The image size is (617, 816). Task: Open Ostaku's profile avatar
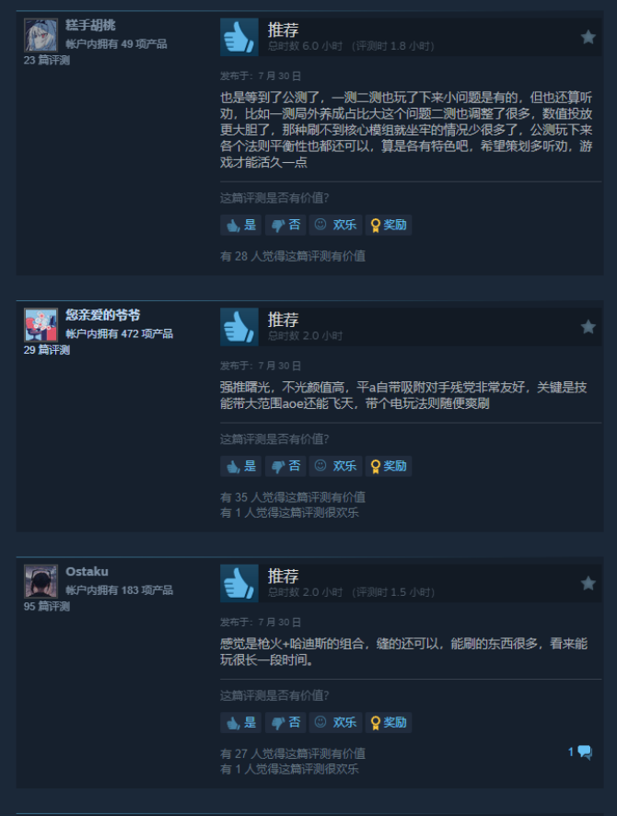coord(41,581)
